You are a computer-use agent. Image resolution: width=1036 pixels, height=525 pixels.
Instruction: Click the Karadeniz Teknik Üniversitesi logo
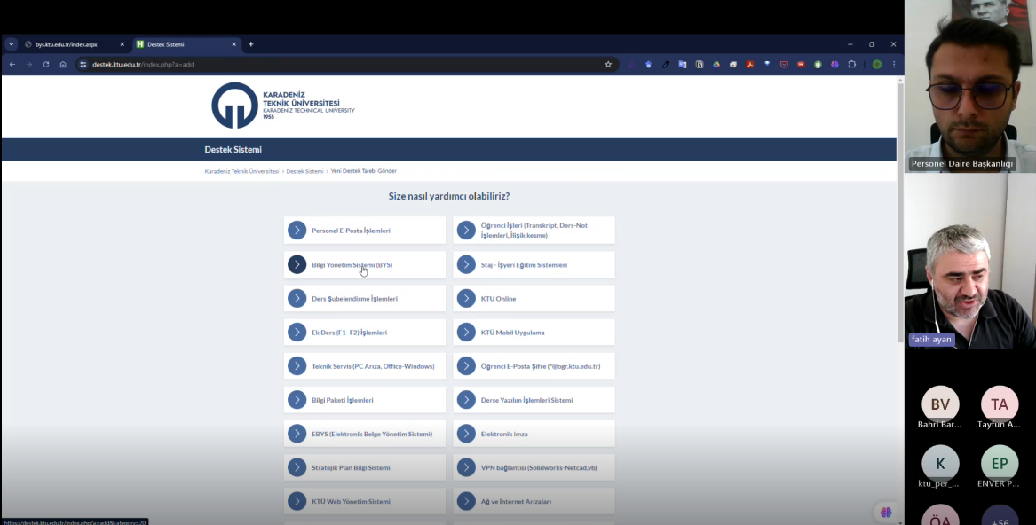click(283, 106)
